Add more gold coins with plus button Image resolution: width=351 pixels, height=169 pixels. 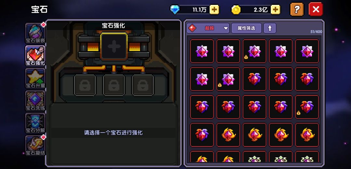tap(275, 10)
